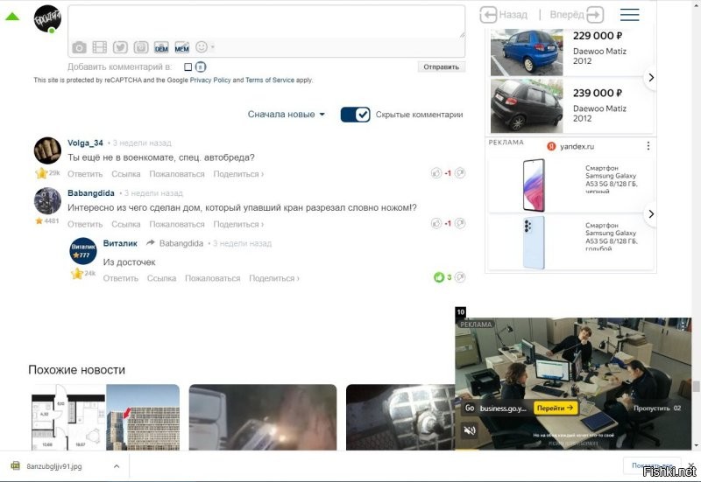Embed a tweet with the Twitter icon
The image size is (701, 482).
click(120, 47)
